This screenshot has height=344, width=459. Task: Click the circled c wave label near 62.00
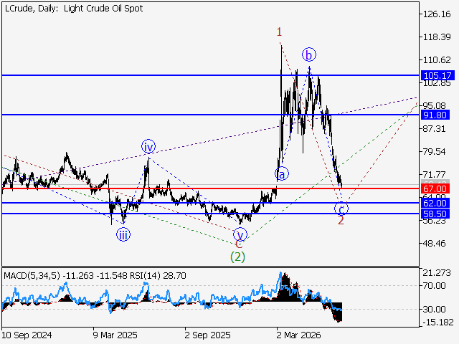[341, 209]
